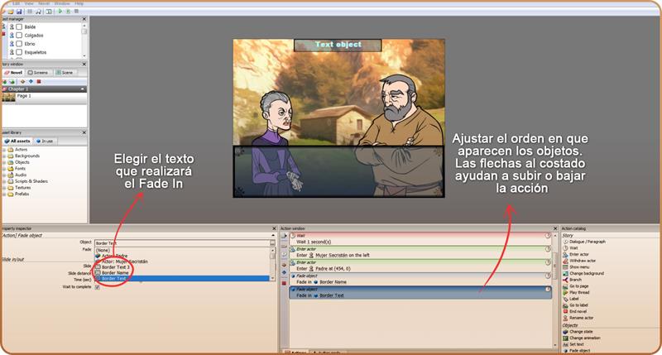
Task: Expand the Objects folder in Asset library
Action: pos(4,162)
